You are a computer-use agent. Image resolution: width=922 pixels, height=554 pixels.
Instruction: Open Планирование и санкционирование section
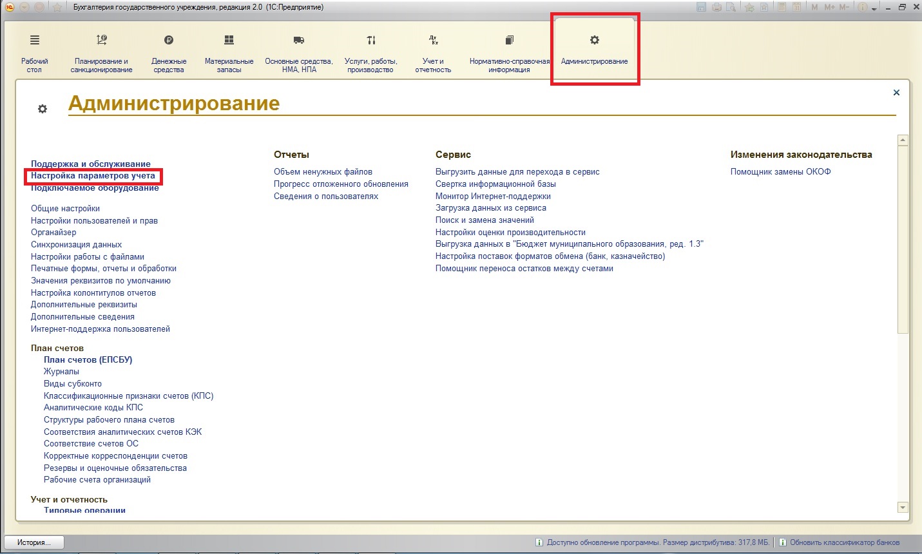pos(101,54)
